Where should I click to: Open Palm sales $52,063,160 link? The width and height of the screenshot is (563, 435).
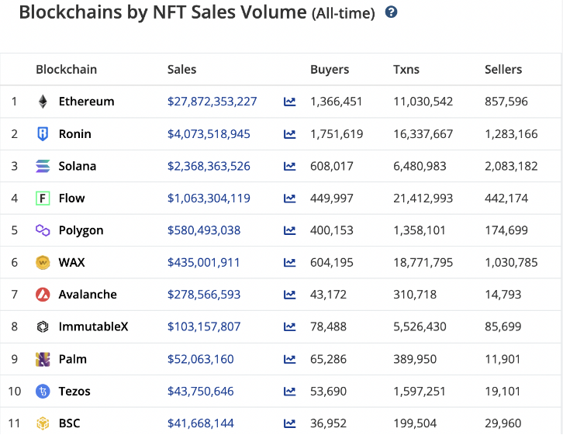(x=200, y=359)
